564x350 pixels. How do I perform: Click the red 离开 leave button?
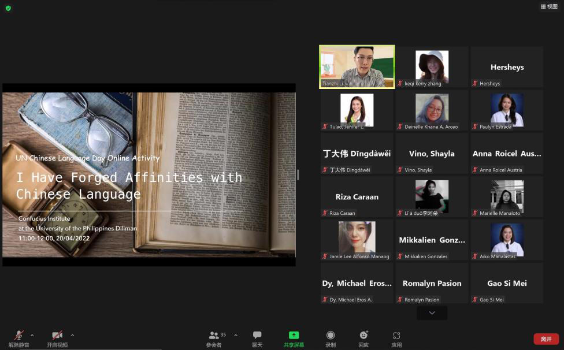(546, 339)
